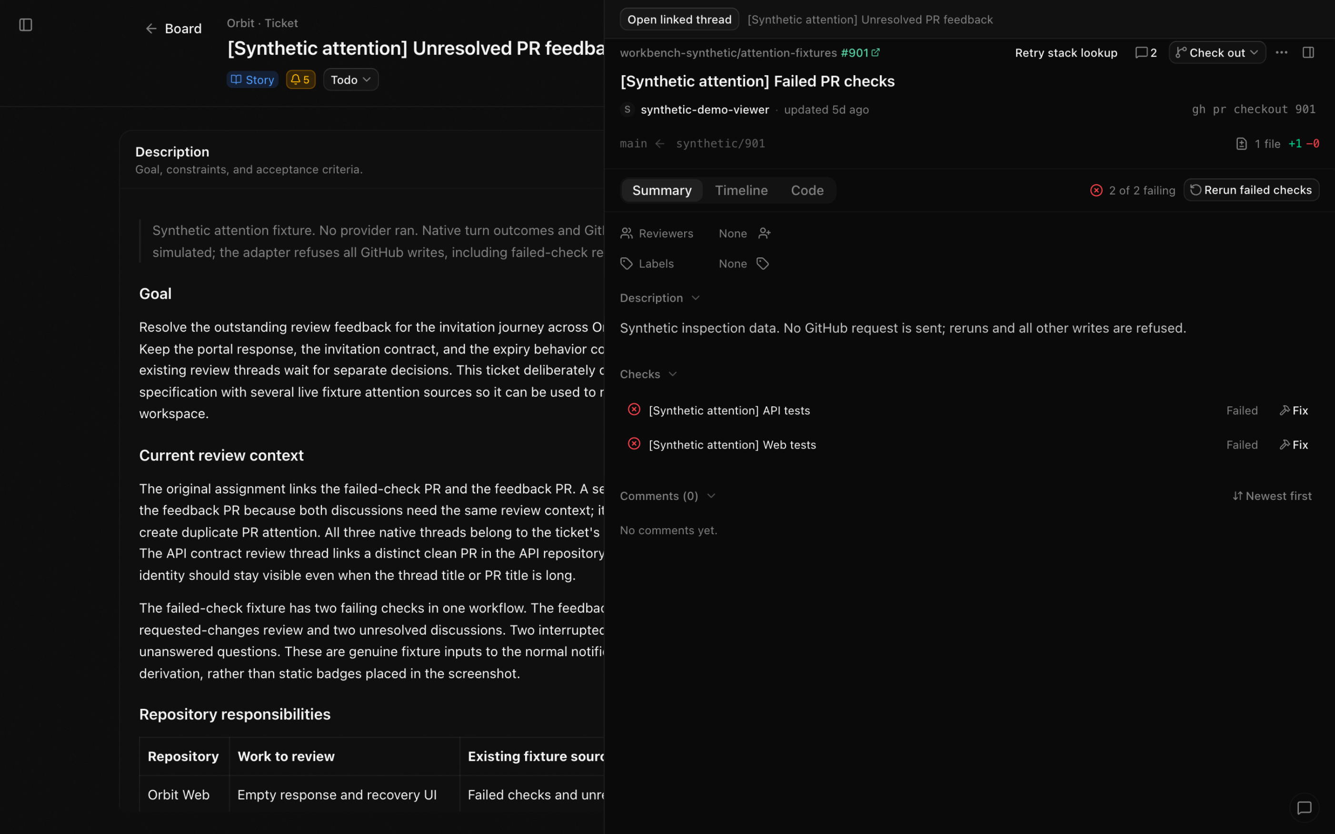Click the Labels tag icon beside Labels
This screenshot has height=834, width=1335.
pyautogui.click(x=627, y=264)
